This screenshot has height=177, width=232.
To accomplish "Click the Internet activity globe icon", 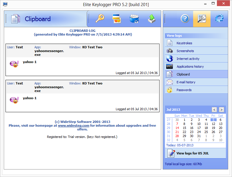I will (170, 58).
